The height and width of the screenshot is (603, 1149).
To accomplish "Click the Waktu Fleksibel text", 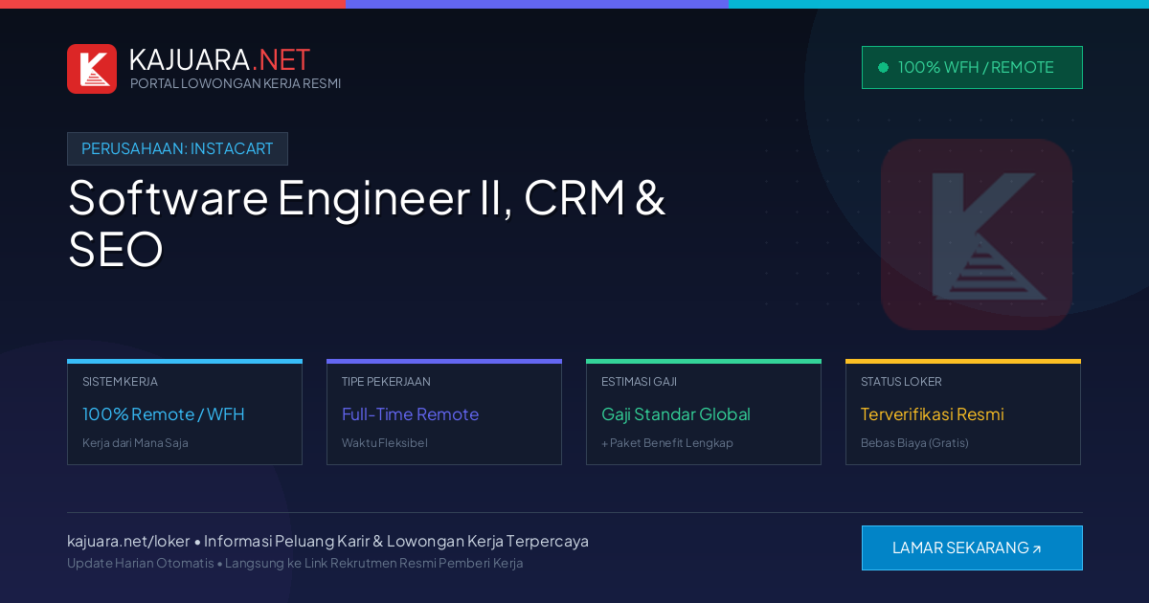I will [x=385, y=443].
